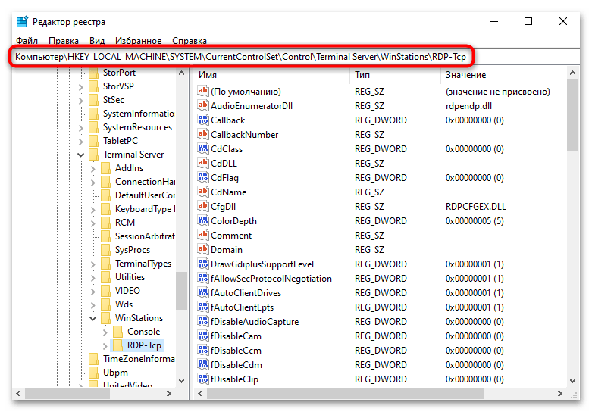
Task: Click the folder icon of Console key
Action: tap(117, 331)
